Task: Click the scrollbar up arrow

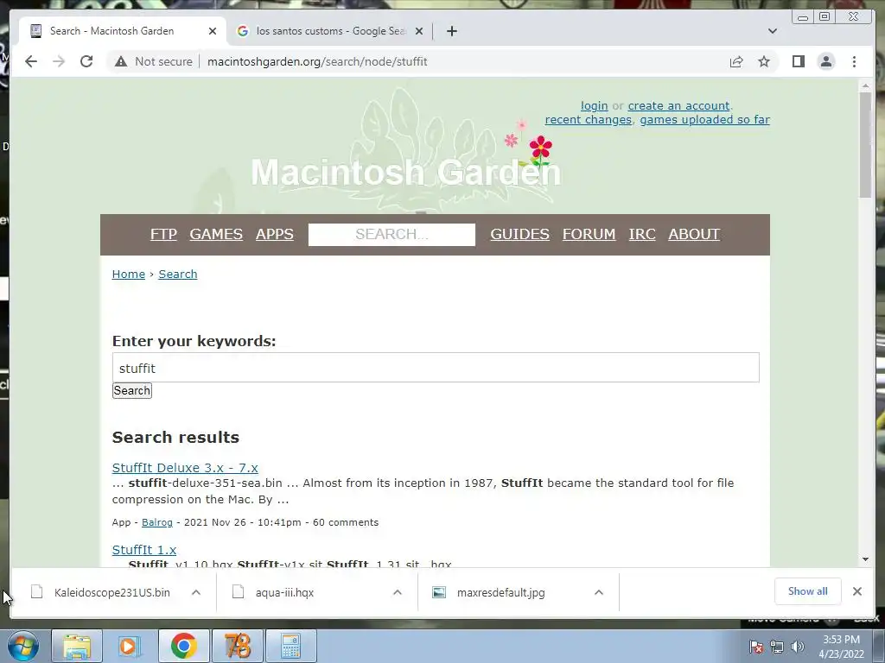Action: click(x=865, y=86)
